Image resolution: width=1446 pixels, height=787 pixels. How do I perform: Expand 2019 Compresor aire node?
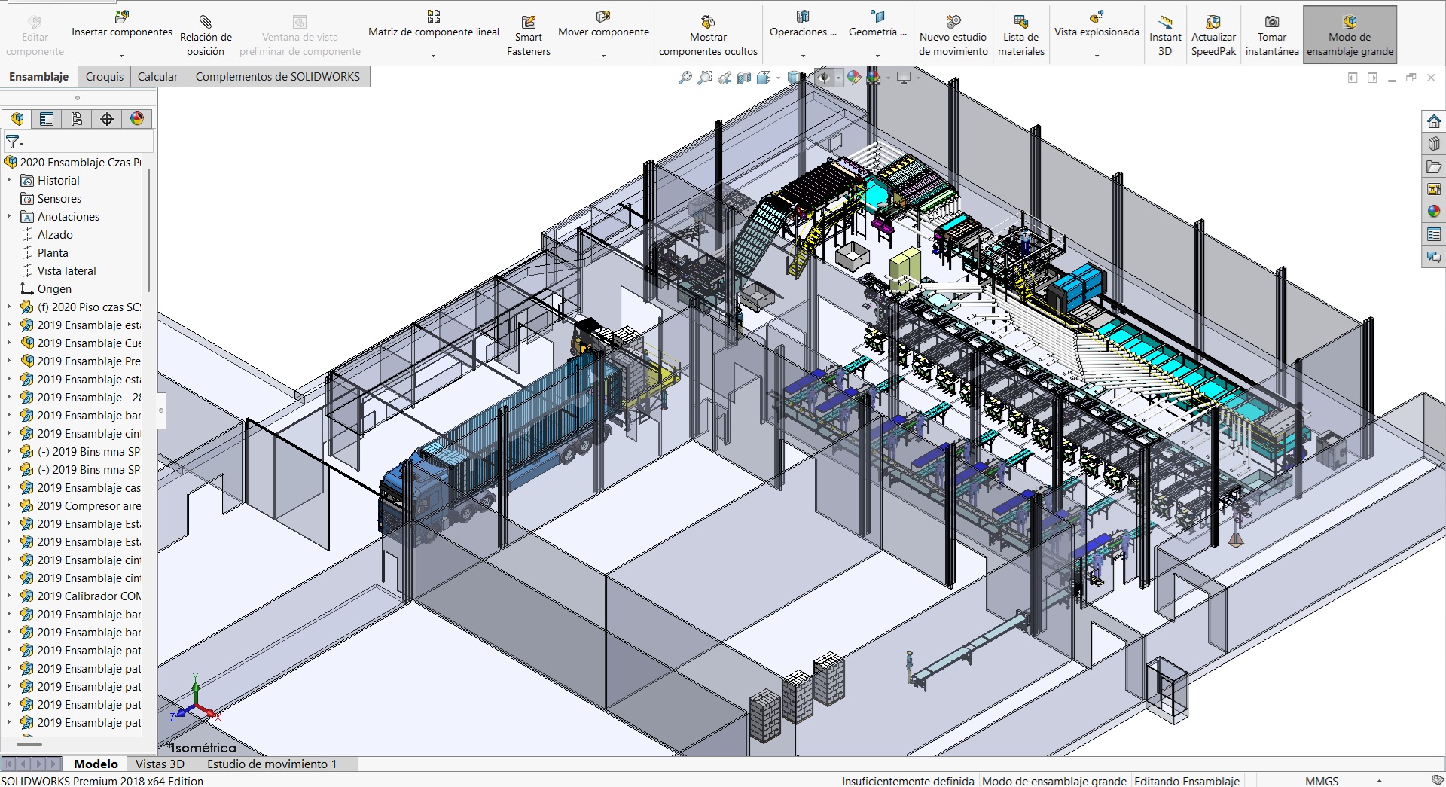coord(9,506)
